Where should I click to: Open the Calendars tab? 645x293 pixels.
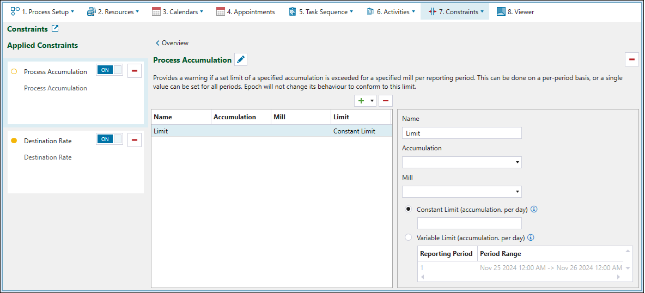[x=177, y=12]
